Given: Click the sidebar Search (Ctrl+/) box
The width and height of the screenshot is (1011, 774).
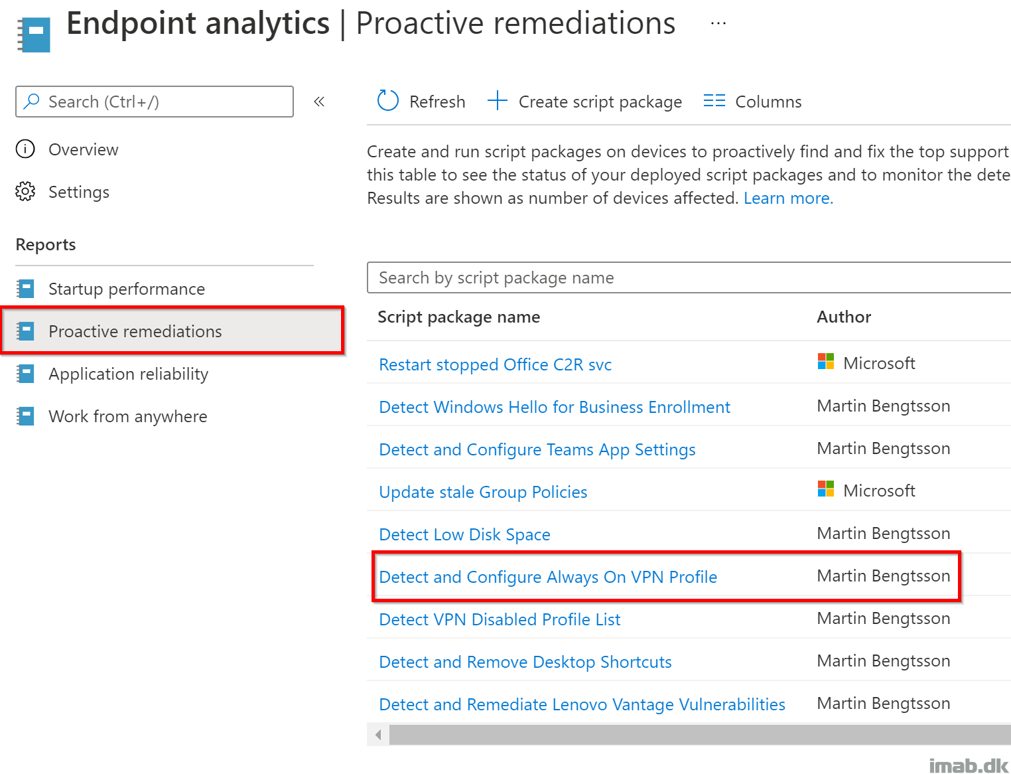Looking at the screenshot, I should [155, 102].
